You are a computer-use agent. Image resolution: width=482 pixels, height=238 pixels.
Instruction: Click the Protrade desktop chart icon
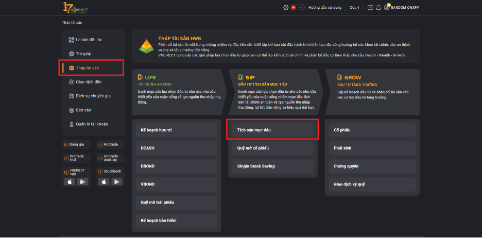point(100,158)
